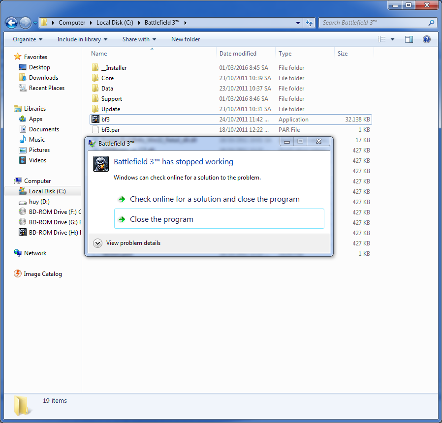
Task: Click the search magnifier icon
Action: click(431, 23)
